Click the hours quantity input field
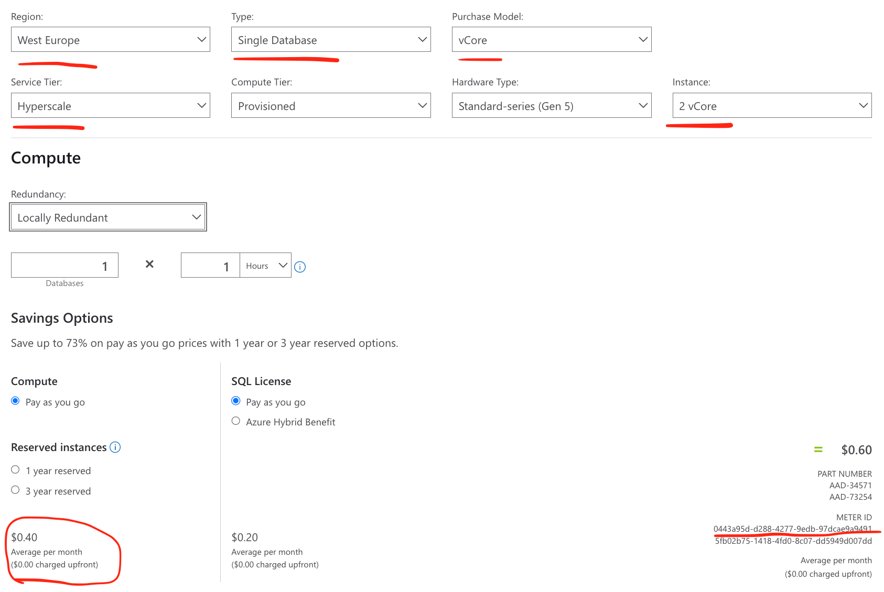The width and height of the screenshot is (884, 592). 210,266
